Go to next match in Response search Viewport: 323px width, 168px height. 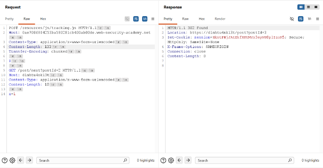(188, 160)
